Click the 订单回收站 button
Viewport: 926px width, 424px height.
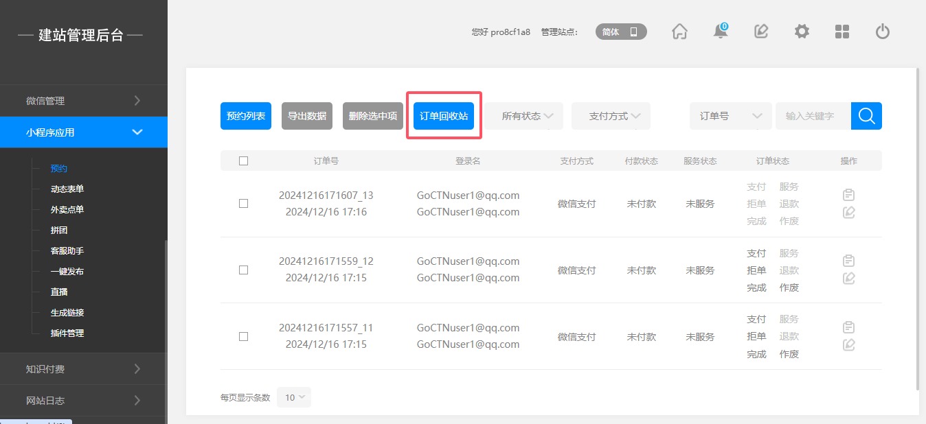pos(444,116)
